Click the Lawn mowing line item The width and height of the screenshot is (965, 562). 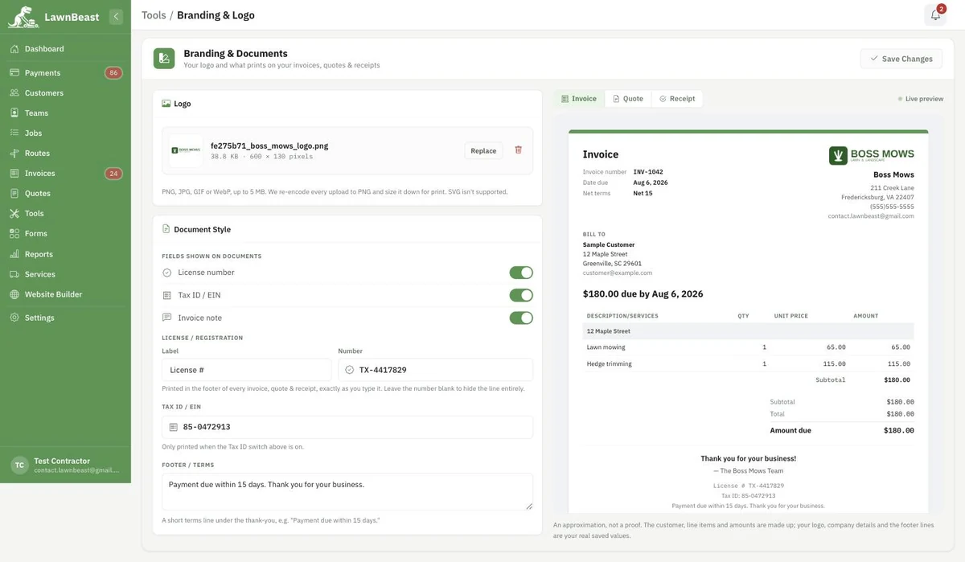coord(748,347)
